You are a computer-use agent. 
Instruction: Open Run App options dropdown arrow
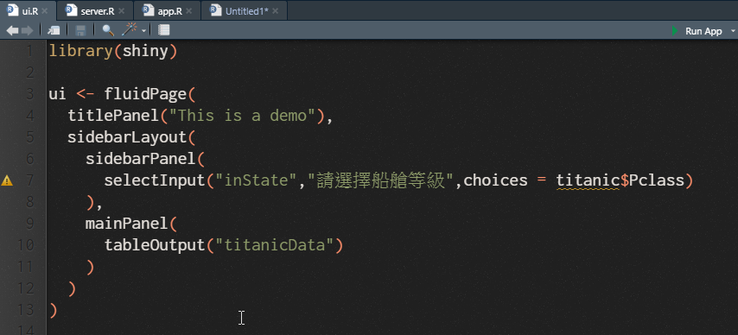733,32
